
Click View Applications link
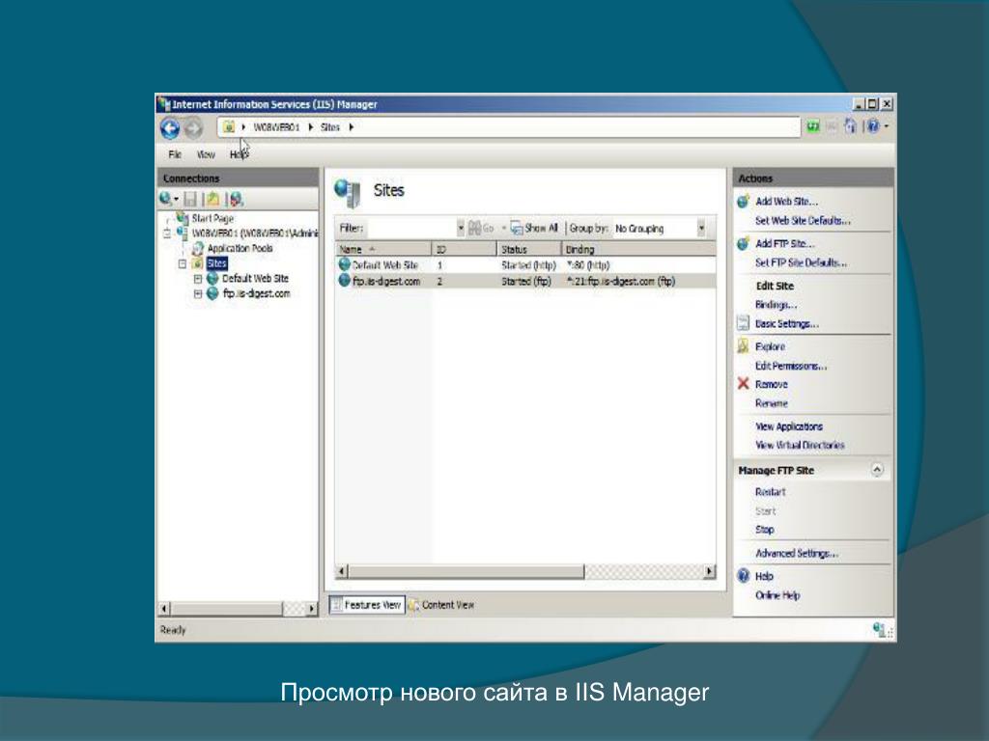pos(788,426)
